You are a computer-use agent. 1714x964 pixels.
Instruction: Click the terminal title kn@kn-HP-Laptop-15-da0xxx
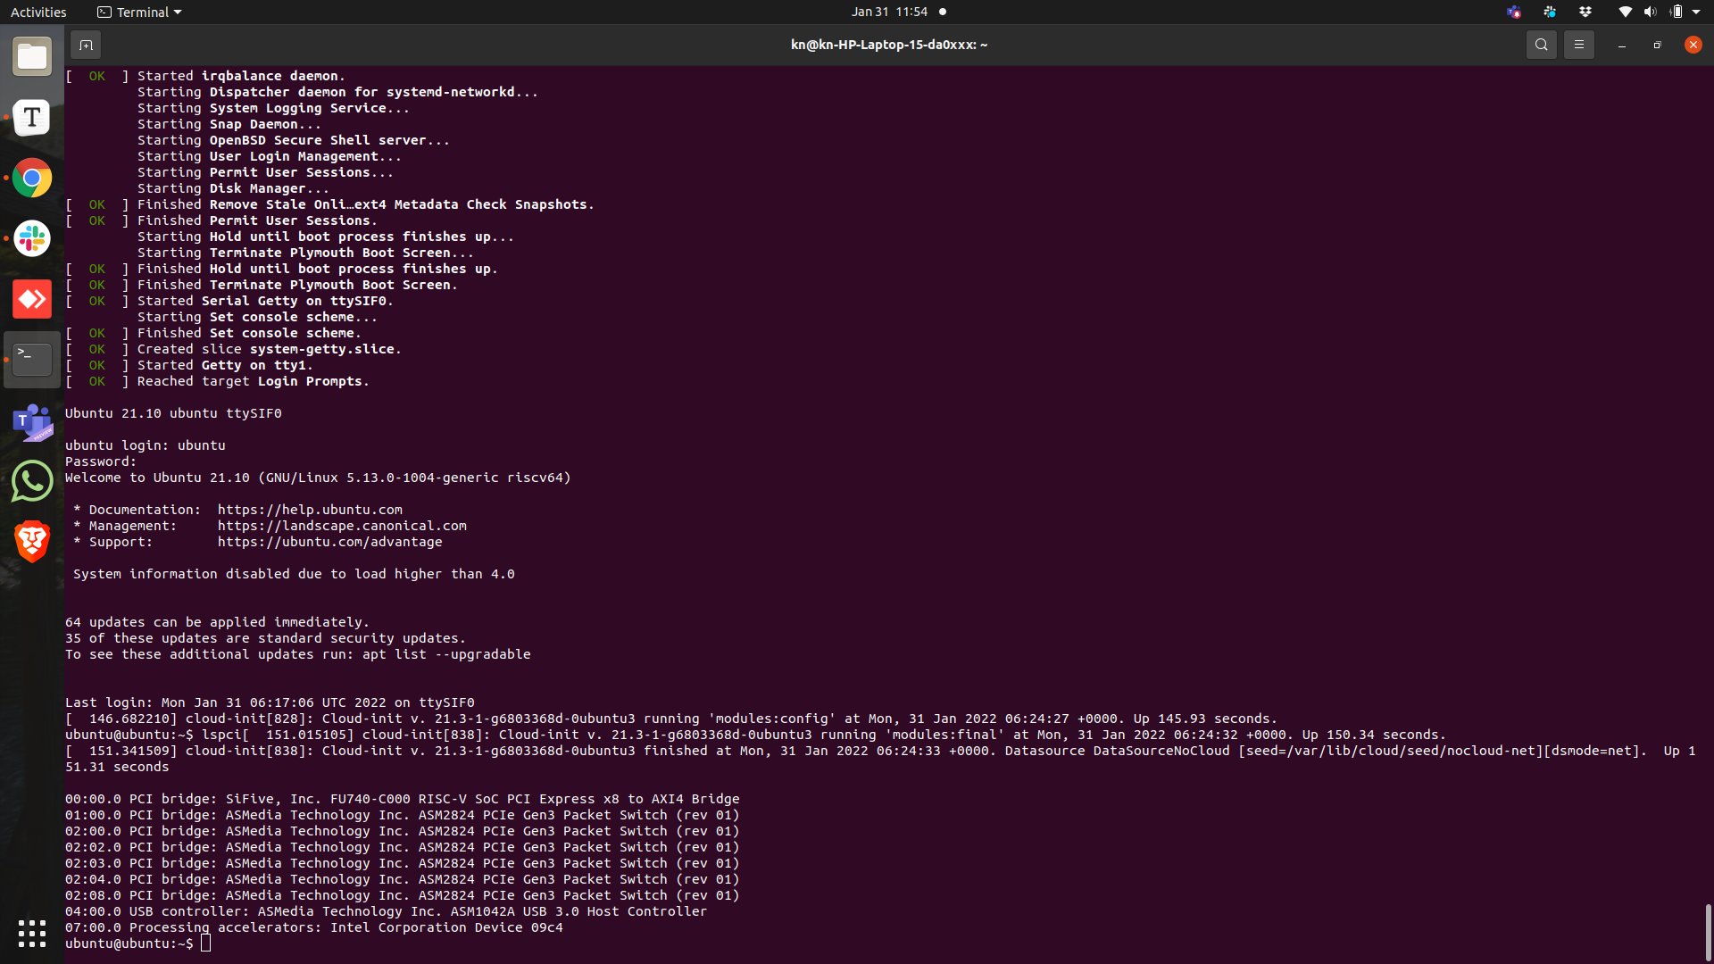(x=888, y=45)
